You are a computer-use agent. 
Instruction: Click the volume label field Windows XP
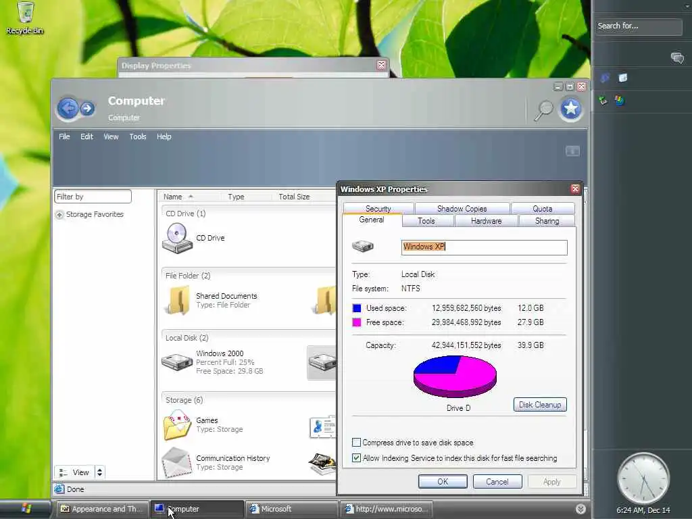coord(484,247)
